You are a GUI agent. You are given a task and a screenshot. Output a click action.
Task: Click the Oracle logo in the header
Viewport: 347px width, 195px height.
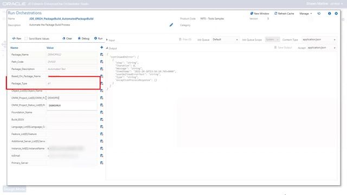tap(14, 4)
